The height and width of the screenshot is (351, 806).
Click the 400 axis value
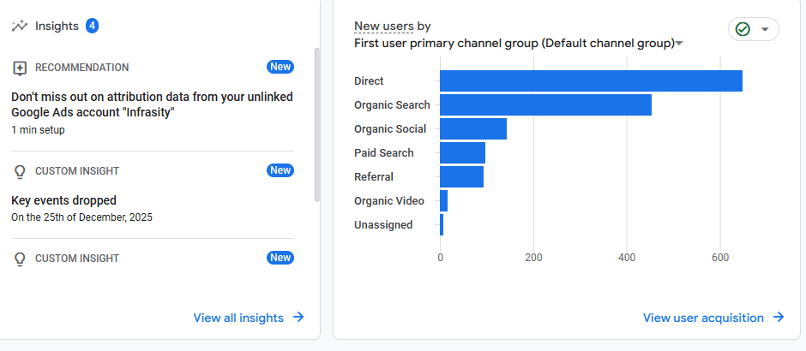(627, 259)
